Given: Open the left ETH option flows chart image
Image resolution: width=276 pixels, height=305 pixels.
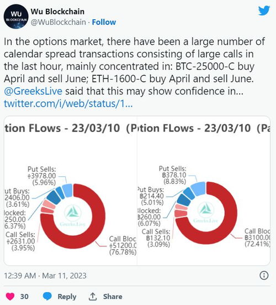Looking at the screenshot, I should click(x=70, y=191).
